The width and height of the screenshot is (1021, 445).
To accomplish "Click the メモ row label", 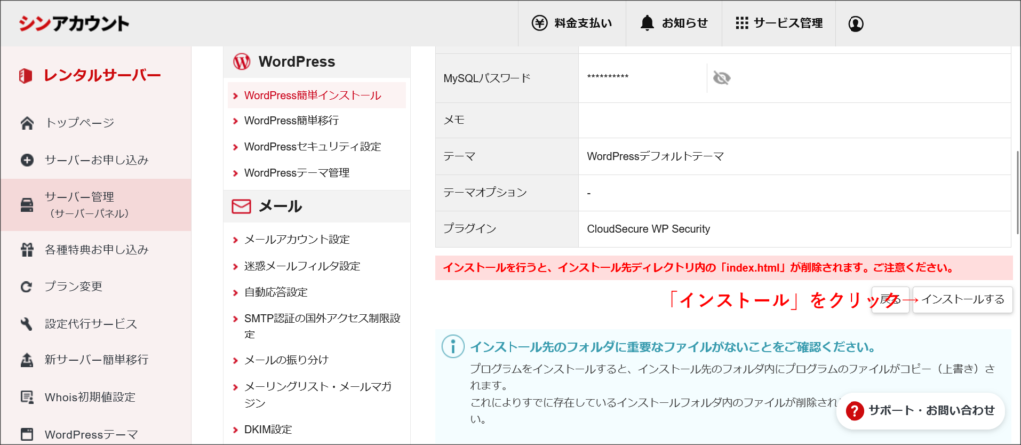I will coord(454,120).
